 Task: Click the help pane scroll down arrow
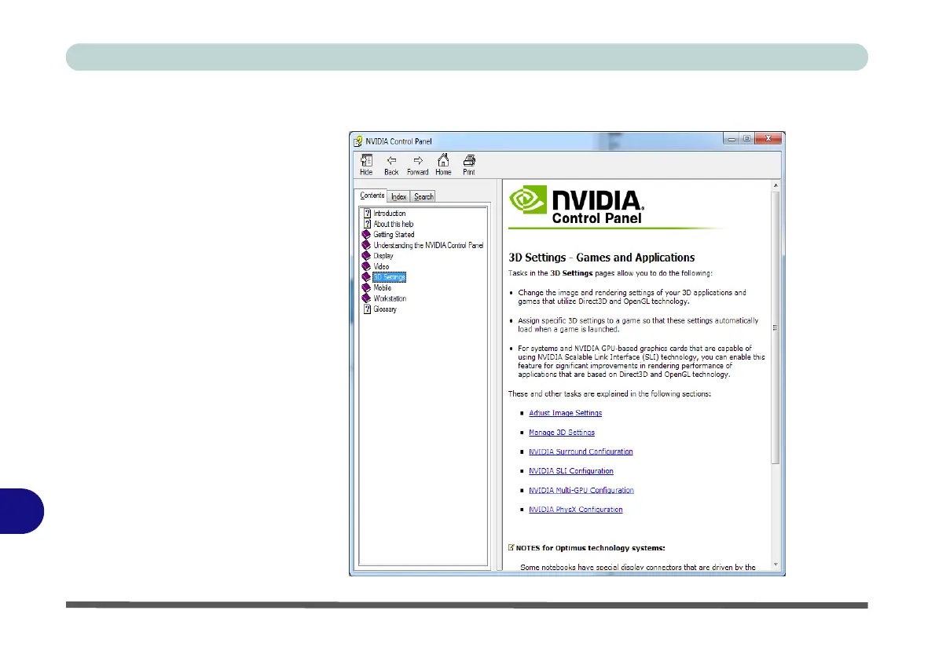coord(775,565)
